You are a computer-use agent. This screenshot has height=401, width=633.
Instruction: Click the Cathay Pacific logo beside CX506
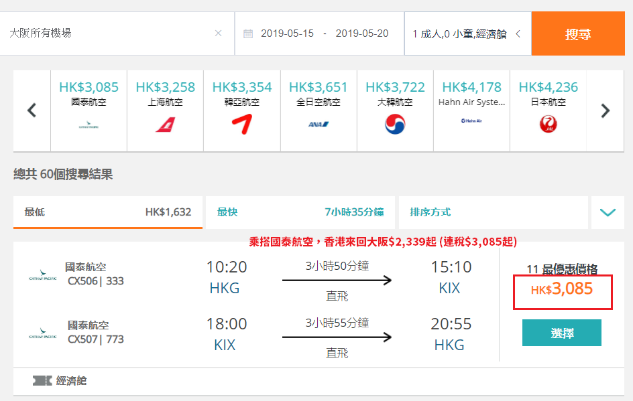point(43,275)
